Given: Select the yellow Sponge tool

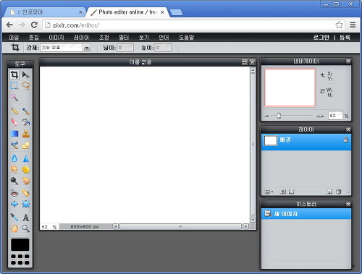Looking at the screenshot, I should 26,169.
